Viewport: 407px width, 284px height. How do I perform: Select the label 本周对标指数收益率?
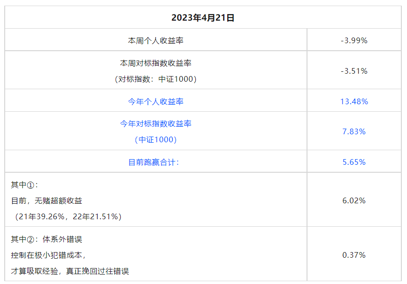[x=156, y=63]
